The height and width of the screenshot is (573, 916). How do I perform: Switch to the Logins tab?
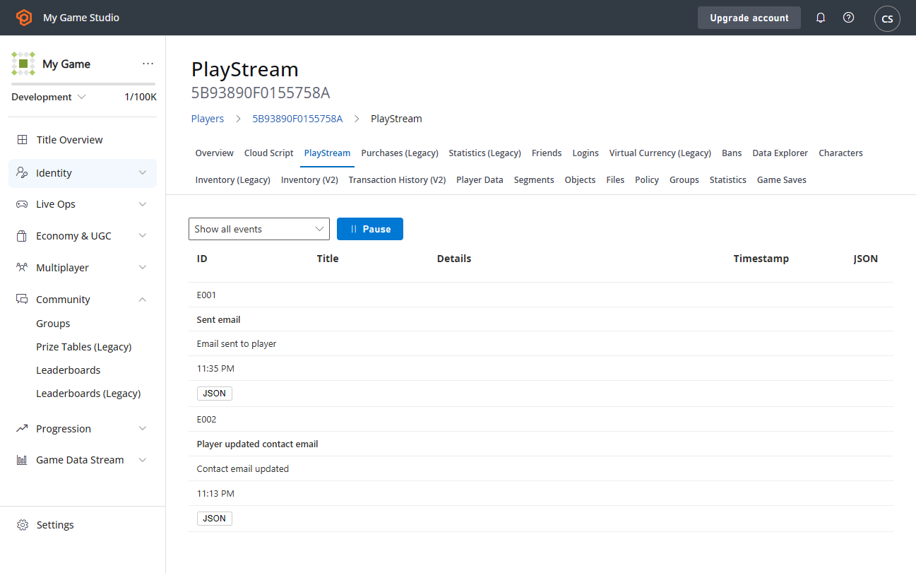(x=585, y=153)
